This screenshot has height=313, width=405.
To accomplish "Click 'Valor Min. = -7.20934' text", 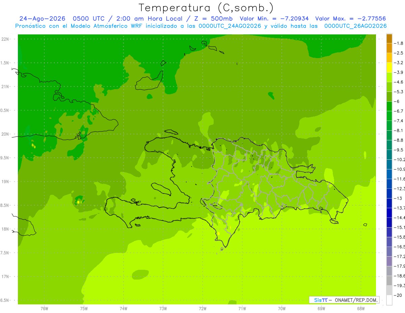I will [274, 19].
